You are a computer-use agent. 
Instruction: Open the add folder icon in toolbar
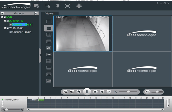(x=36, y=6)
